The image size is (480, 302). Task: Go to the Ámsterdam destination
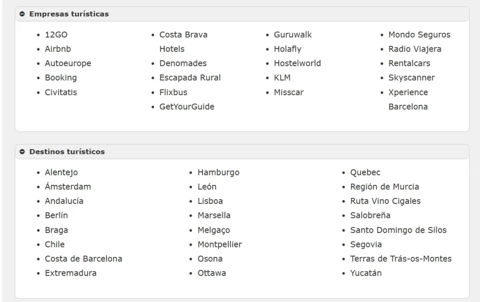[68, 187]
